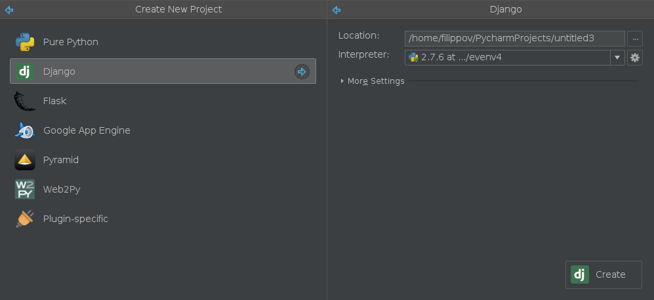Click the Create button
Viewport: 654px width, 300px height.
point(603,274)
